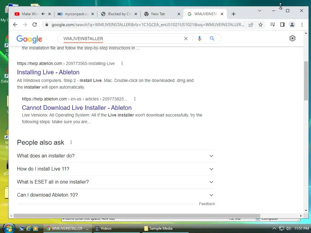Screen dimensions: 311x233
Task: Click the horizontal scrollbar thumb
Action: (x=137, y=216)
